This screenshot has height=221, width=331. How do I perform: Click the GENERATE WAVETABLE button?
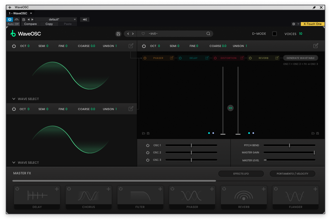coord(300,58)
